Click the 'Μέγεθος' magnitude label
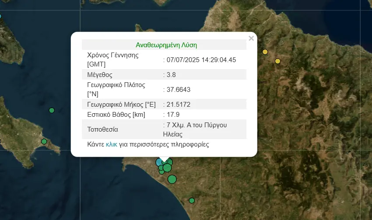This screenshot has height=220, width=372. click(x=100, y=74)
